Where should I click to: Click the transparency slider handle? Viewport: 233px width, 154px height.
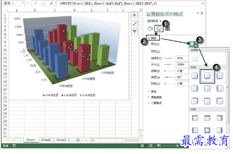[170, 58]
